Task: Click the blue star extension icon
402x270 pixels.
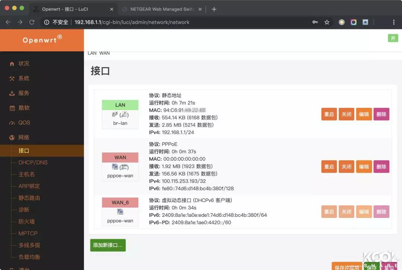Action: click(365, 22)
